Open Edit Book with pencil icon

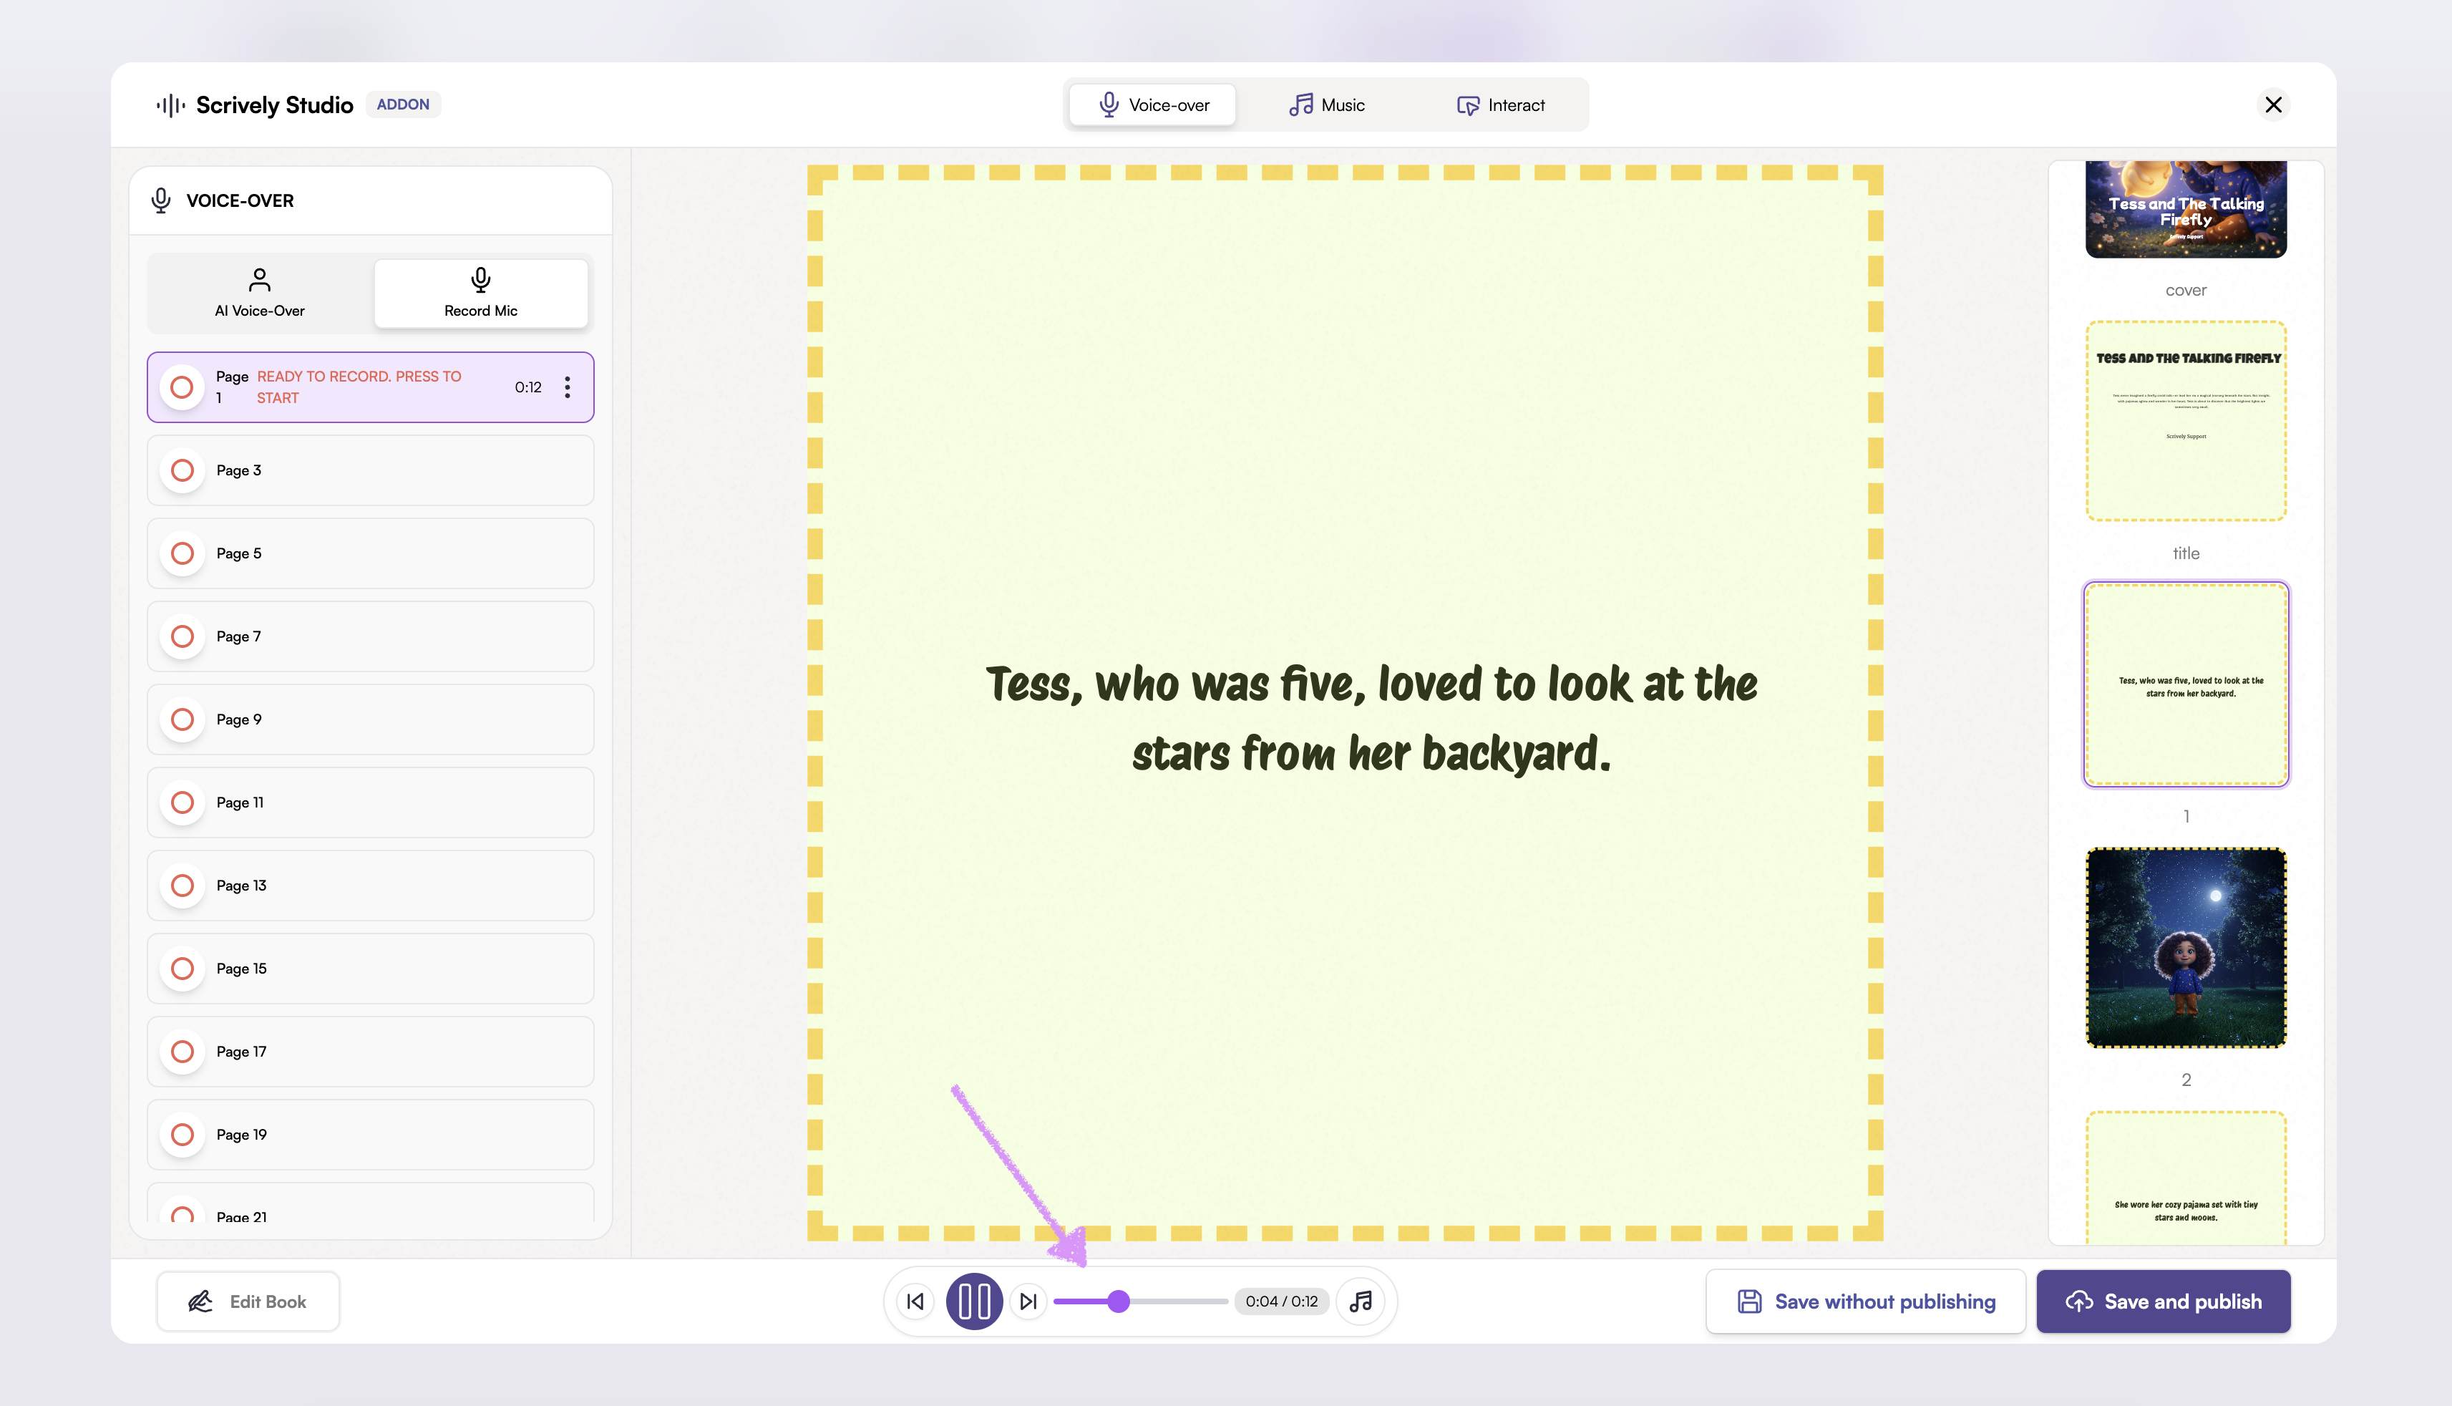coord(247,1301)
